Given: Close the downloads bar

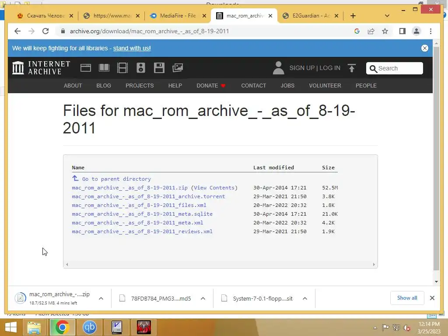Looking at the screenshot, I should coord(432,298).
